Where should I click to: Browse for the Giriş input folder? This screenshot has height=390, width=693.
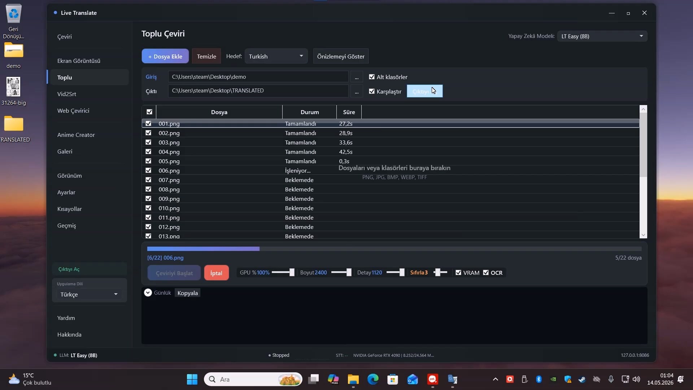tap(357, 77)
